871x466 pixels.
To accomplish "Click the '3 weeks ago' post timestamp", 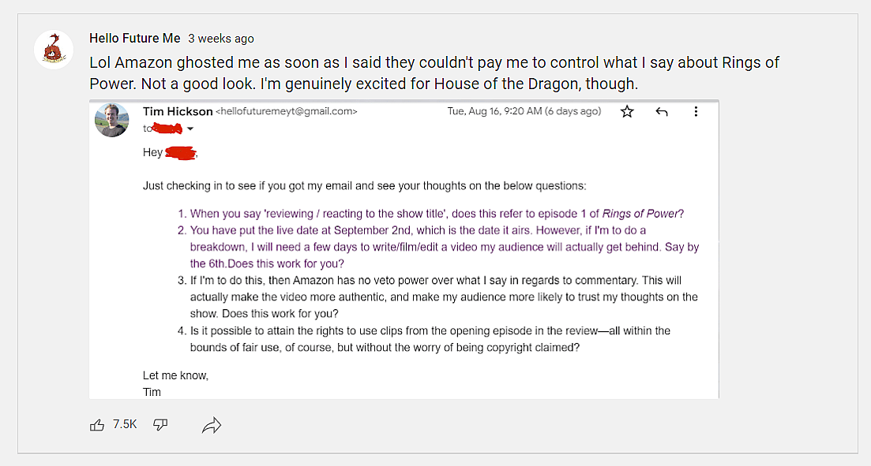I will (x=221, y=39).
